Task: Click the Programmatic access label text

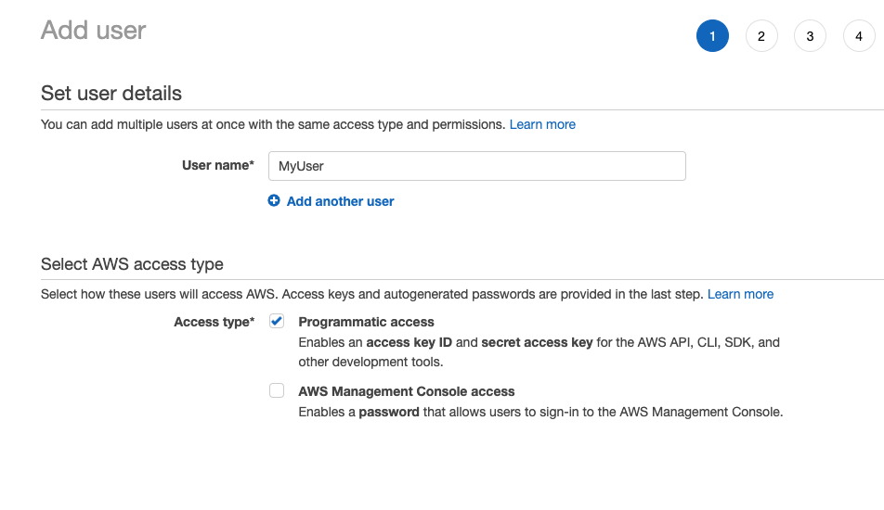Action: pyautogui.click(x=367, y=322)
